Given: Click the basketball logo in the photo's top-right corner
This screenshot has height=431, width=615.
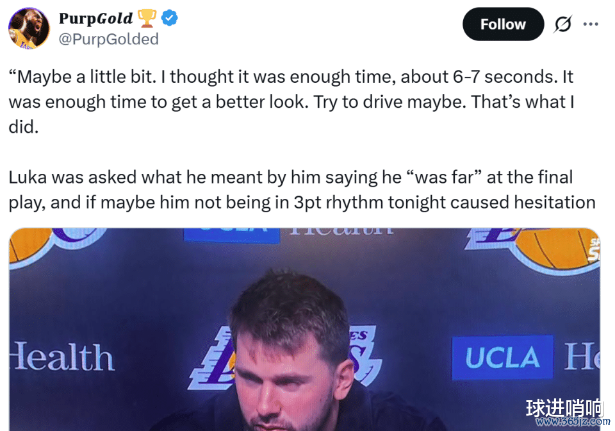Looking at the screenshot, I should [x=557, y=249].
